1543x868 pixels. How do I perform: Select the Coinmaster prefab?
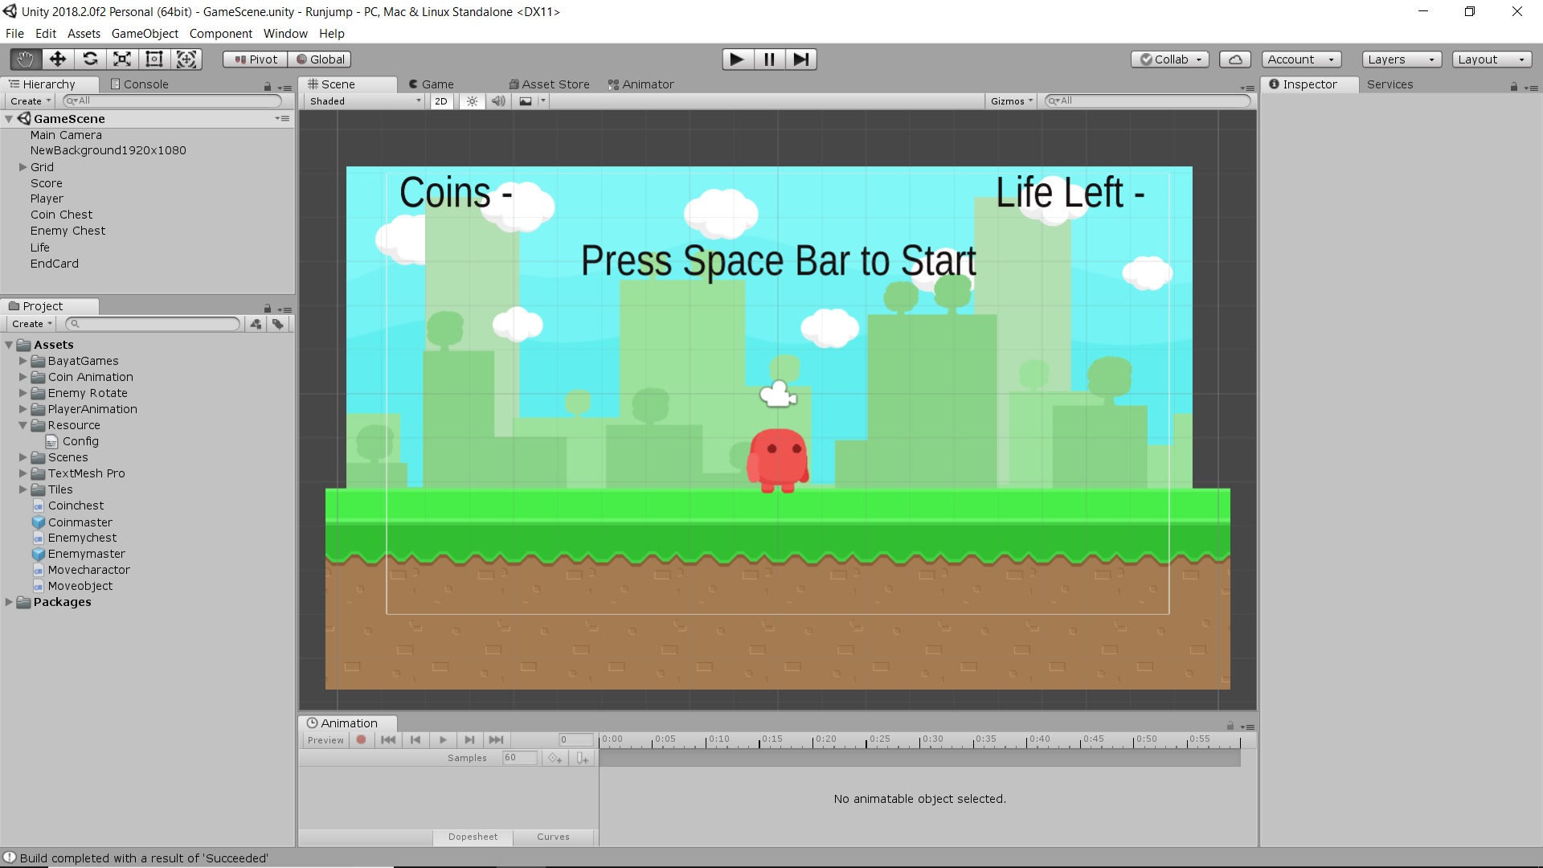pos(80,522)
